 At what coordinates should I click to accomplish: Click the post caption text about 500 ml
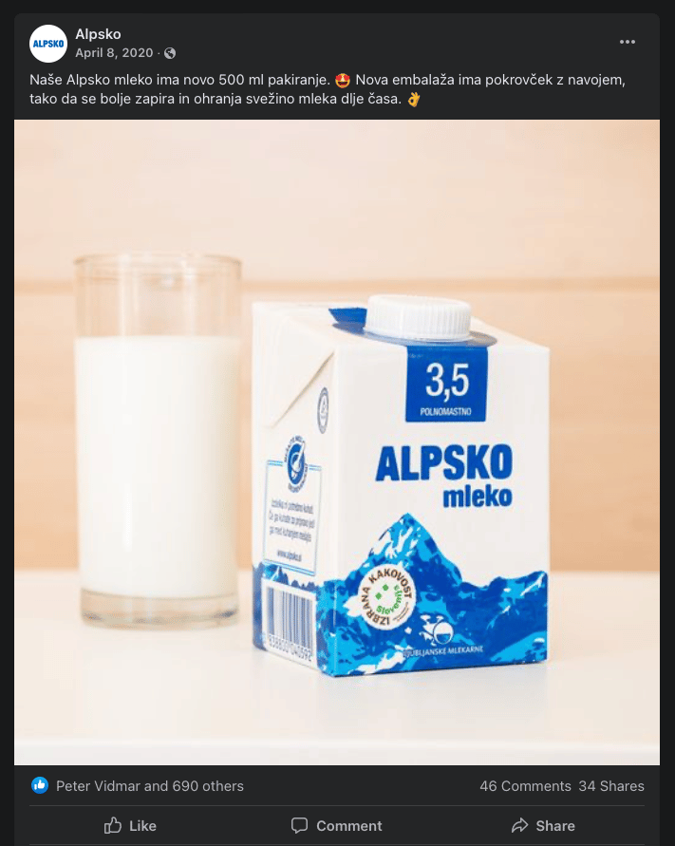point(327,89)
